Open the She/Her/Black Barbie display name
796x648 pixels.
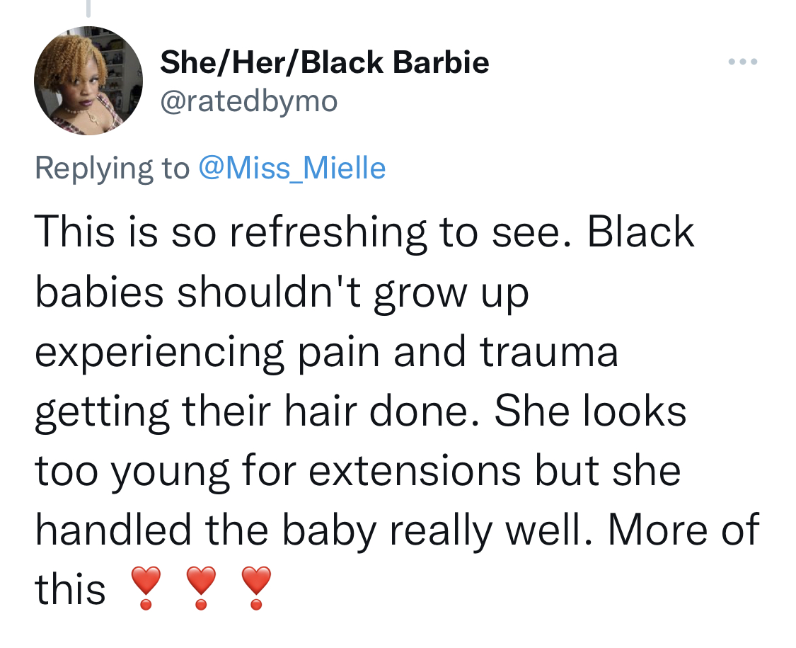pyautogui.click(x=324, y=62)
